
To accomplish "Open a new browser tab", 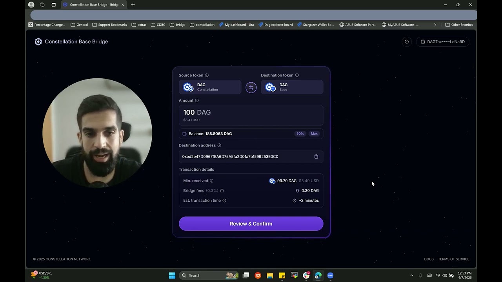I will [x=133, y=5].
